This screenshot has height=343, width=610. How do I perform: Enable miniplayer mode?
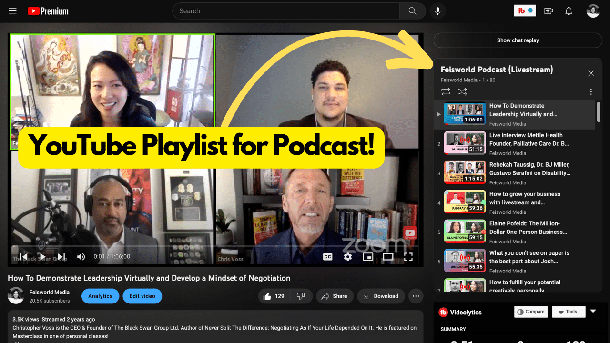point(368,257)
